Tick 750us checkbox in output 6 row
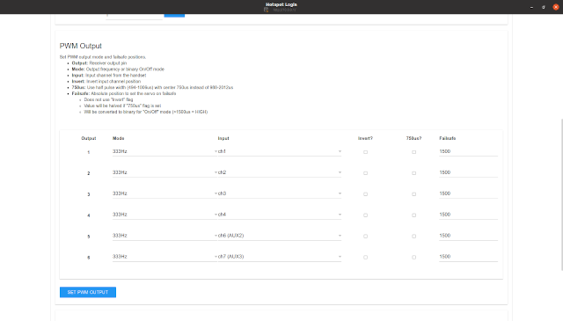The width and height of the screenshot is (563, 321). [x=414, y=257]
